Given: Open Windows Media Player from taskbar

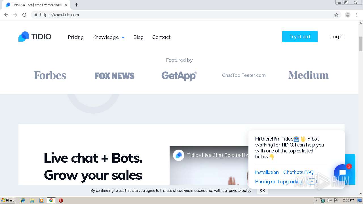Looking at the screenshot, I should (x=42, y=200).
